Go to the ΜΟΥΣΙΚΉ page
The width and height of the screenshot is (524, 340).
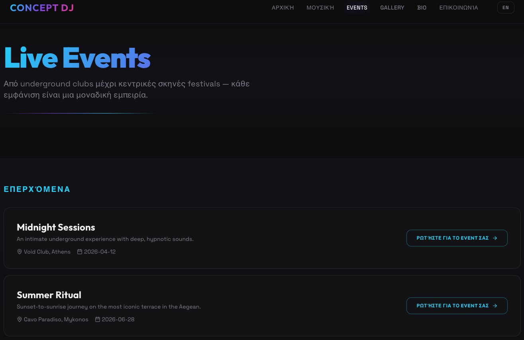tap(320, 8)
